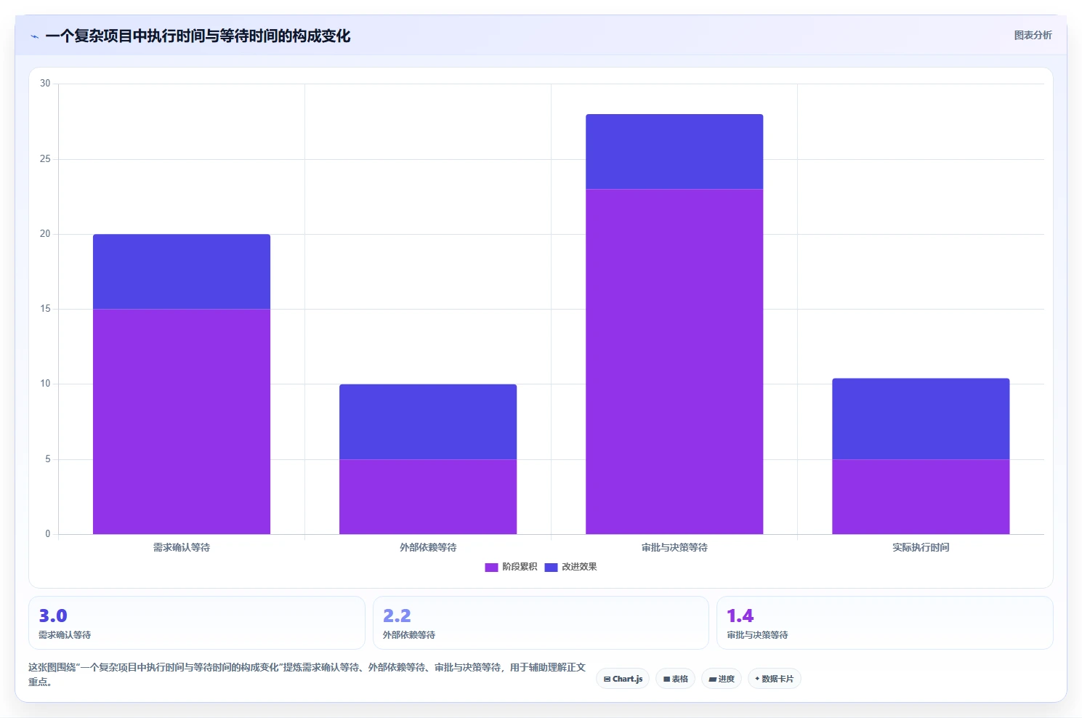Click the 进度 tag chip
Screen dimensions: 1082x718
(721, 679)
